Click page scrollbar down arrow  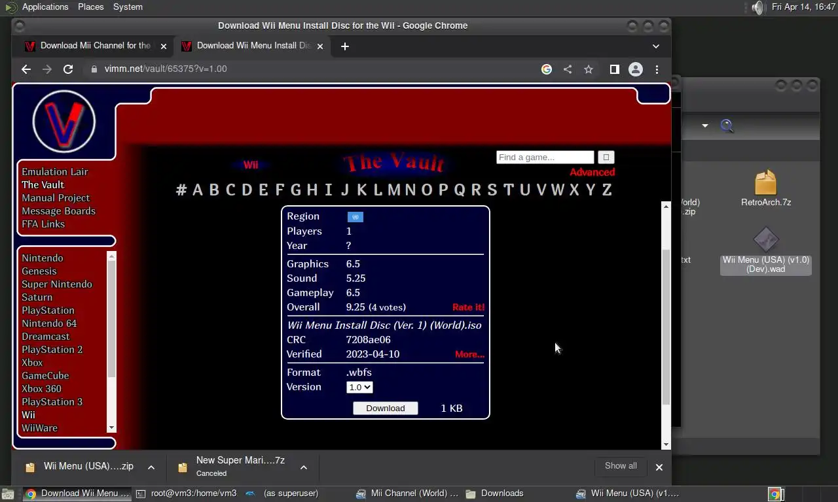pyautogui.click(x=666, y=444)
